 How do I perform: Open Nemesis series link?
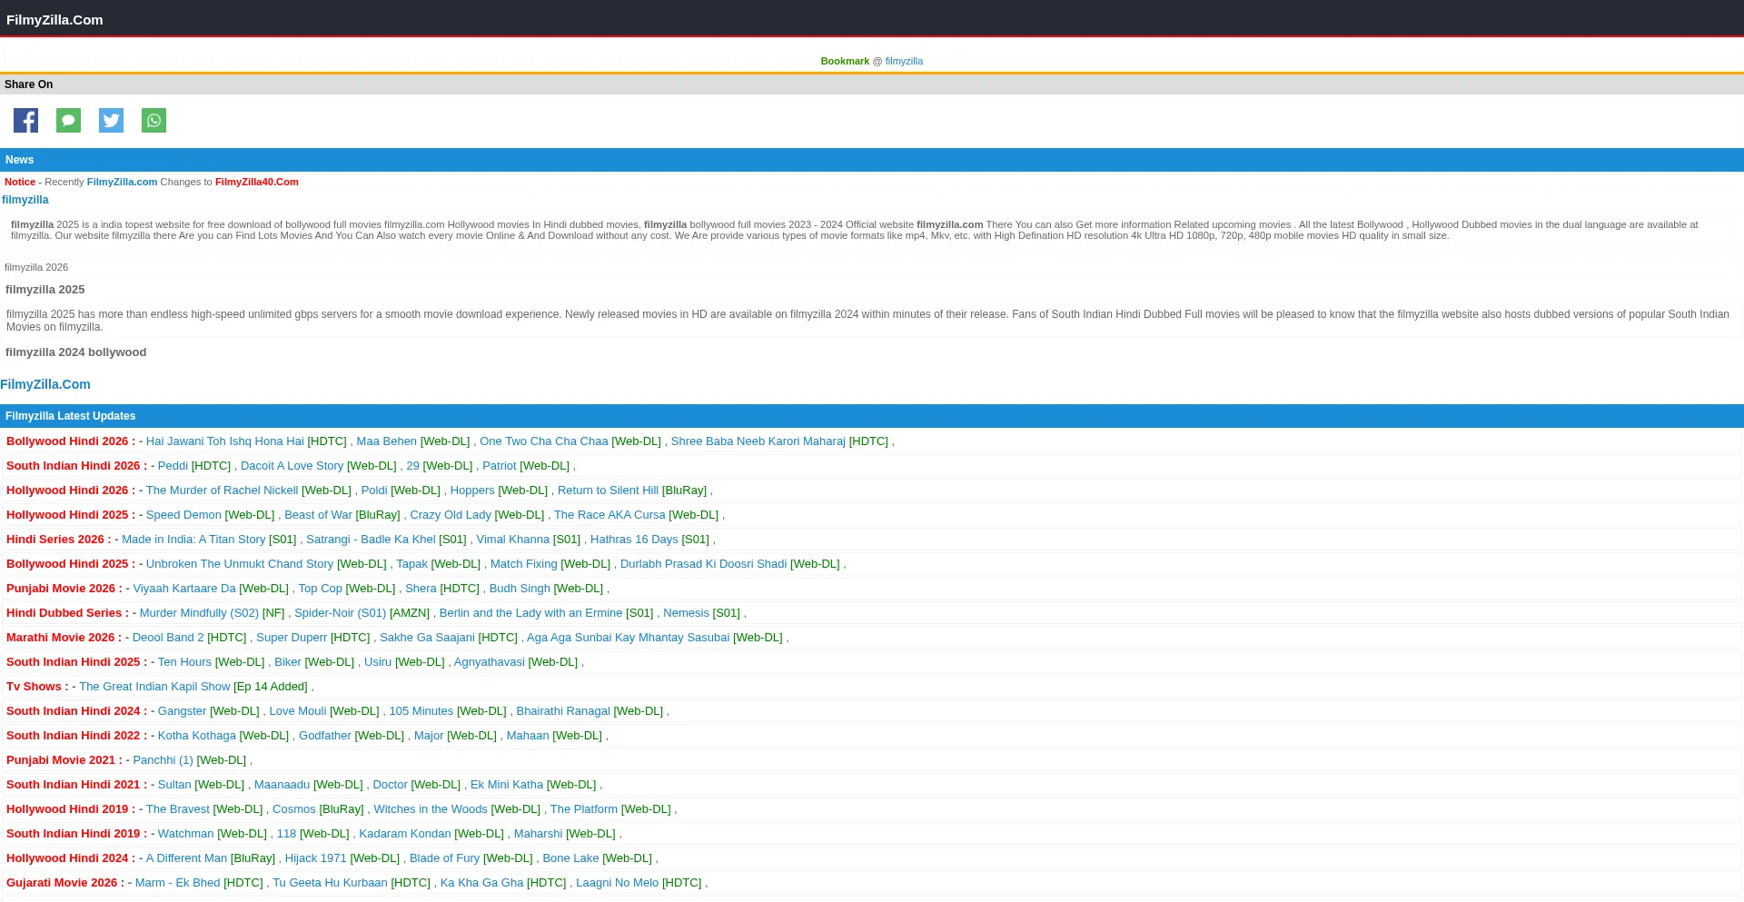click(x=686, y=613)
